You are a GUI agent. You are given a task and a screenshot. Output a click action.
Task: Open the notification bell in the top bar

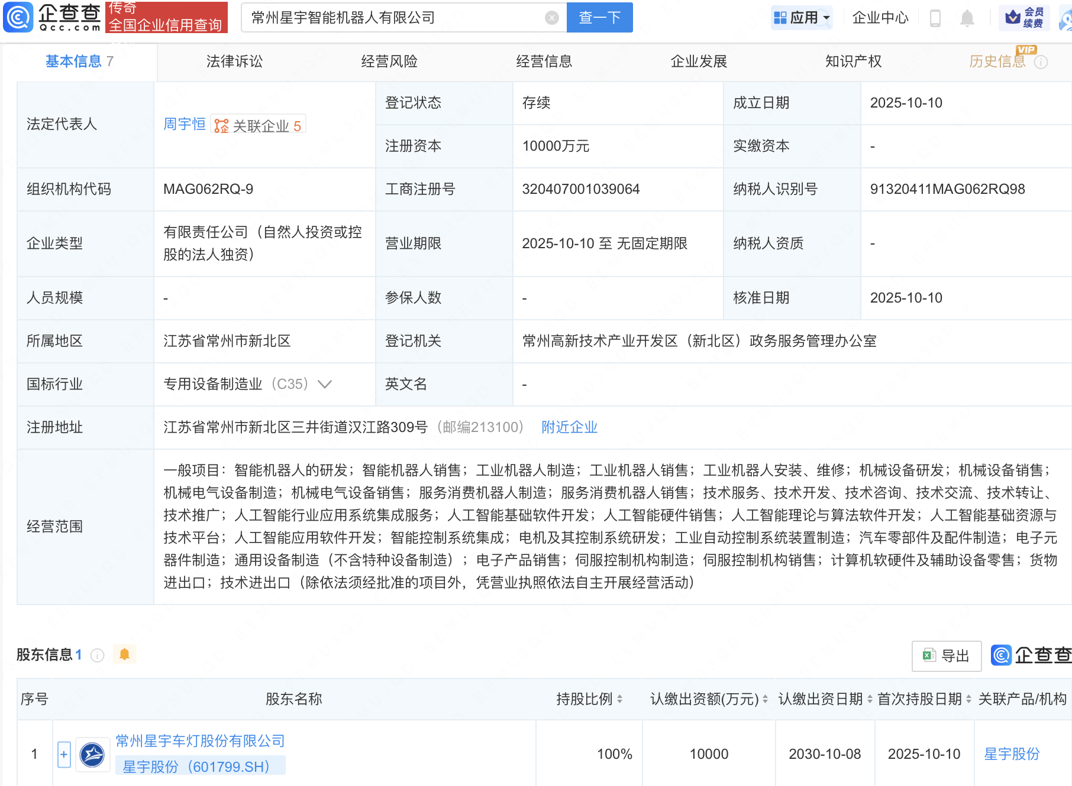968,17
